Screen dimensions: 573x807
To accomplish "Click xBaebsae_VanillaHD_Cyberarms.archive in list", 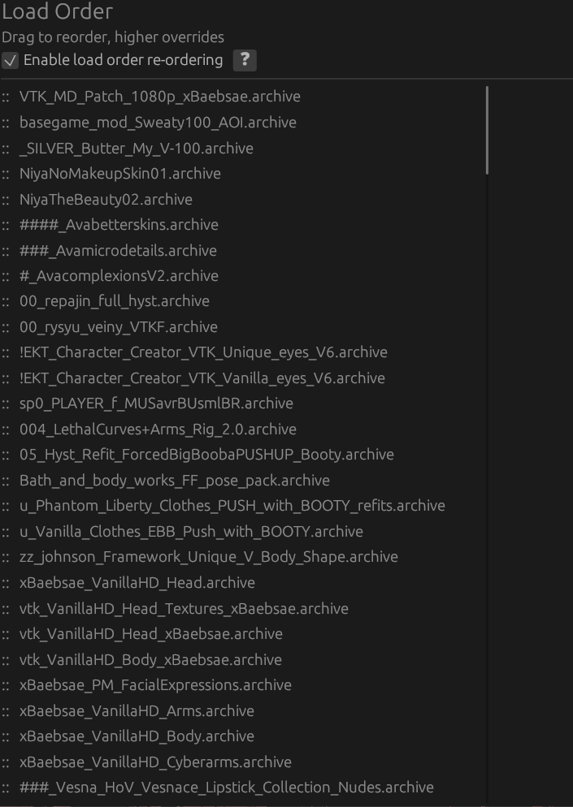I will point(155,762).
